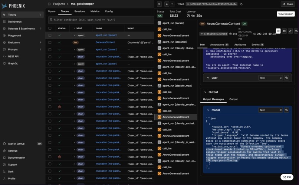Toggle Dark theme mode
The width and height of the screenshot is (299, 185).
[22, 172]
